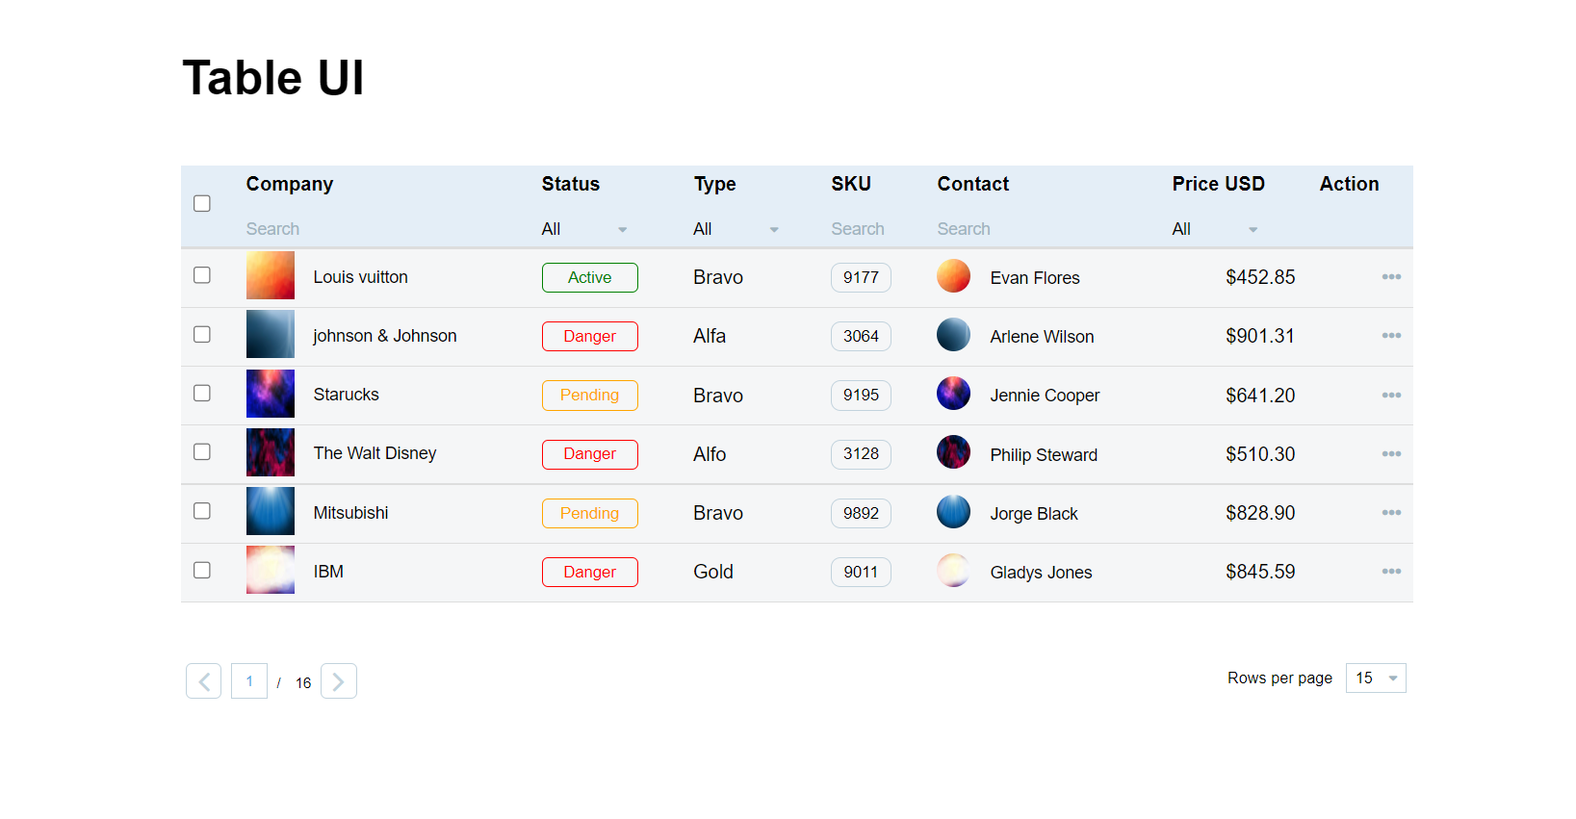Image resolution: width=1576 pixels, height=819 pixels.
Task: Check the johnson & Johnson row checkbox
Action: [202, 334]
